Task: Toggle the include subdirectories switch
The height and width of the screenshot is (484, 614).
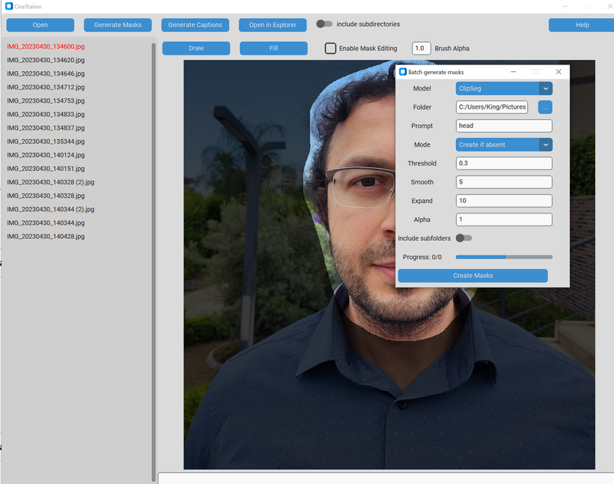Action: pos(325,23)
